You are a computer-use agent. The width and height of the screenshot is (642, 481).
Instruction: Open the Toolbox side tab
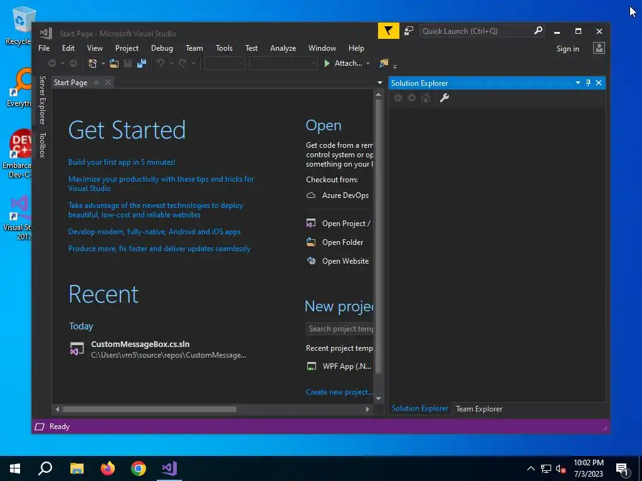(x=42, y=145)
